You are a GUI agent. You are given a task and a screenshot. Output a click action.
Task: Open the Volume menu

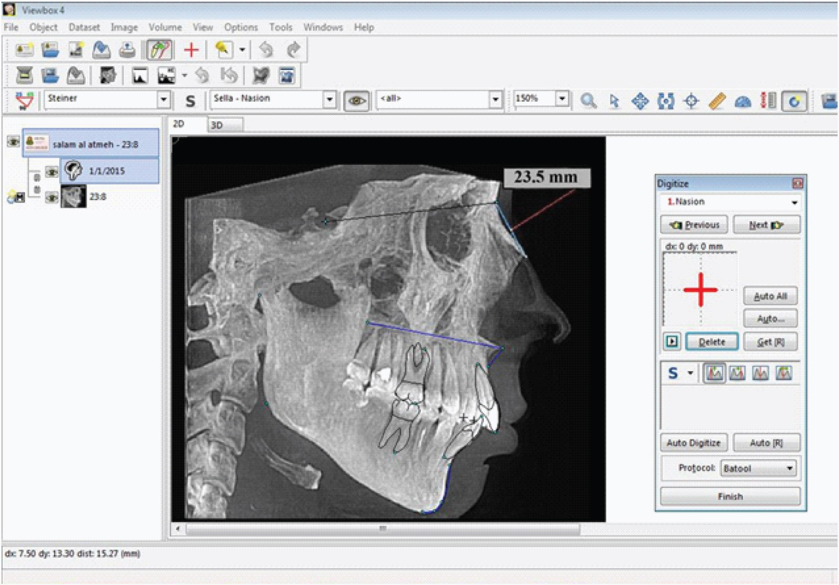tap(165, 27)
